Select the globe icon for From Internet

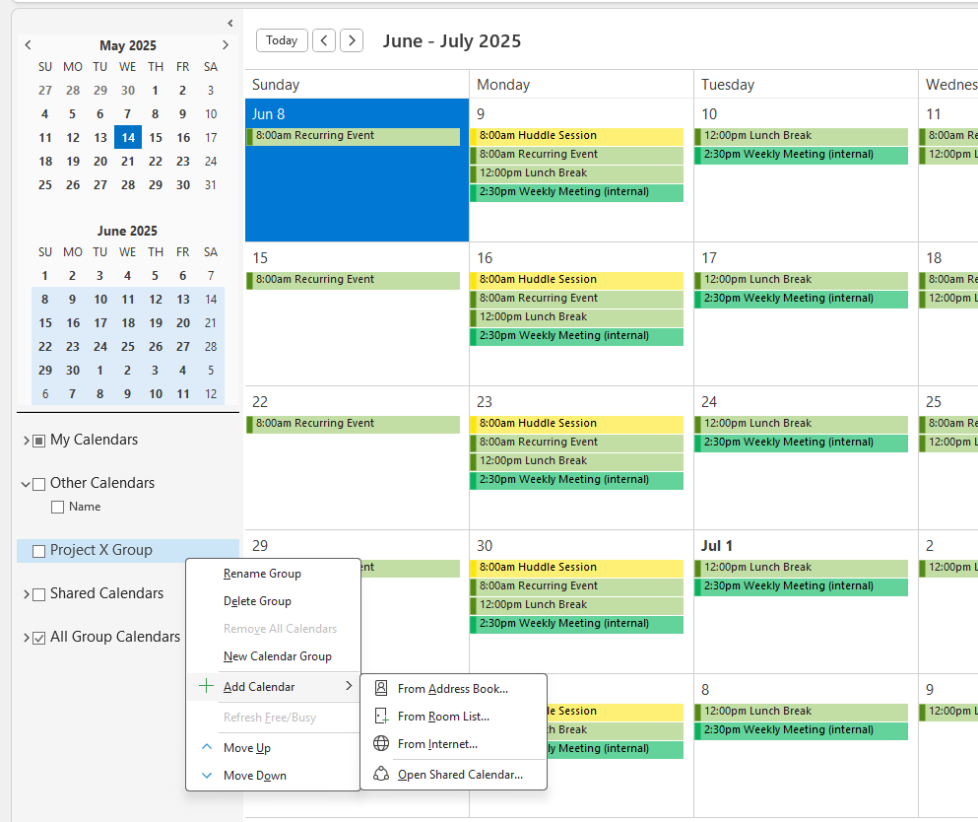coord(380,743)
